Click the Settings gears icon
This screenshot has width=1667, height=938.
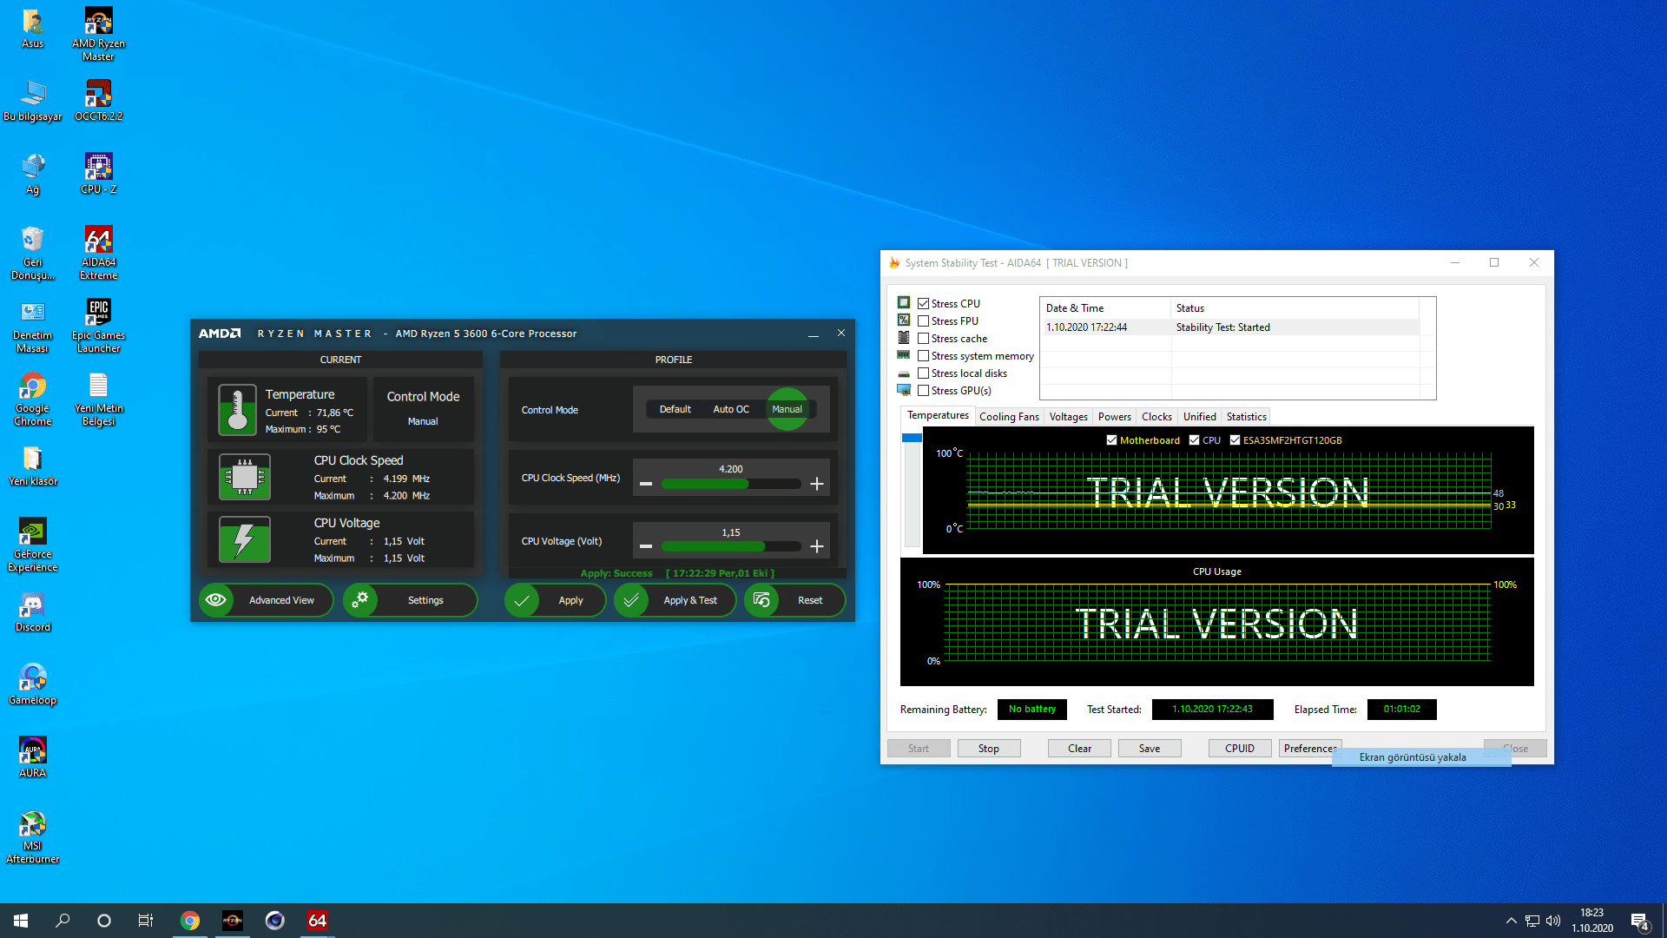[x=360, y=600]
